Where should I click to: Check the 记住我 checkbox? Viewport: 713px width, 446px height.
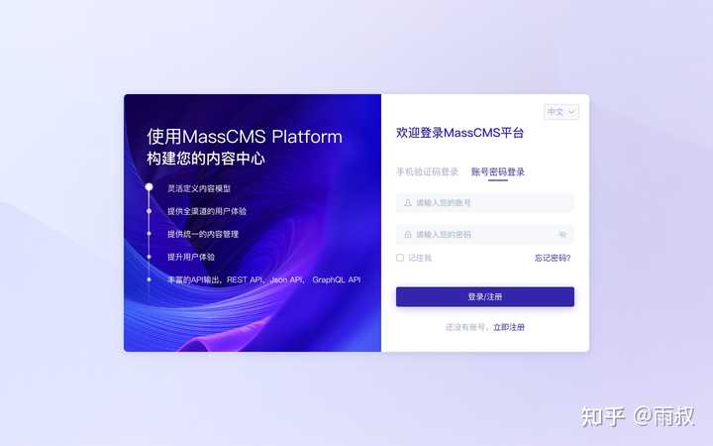point(400,258)
